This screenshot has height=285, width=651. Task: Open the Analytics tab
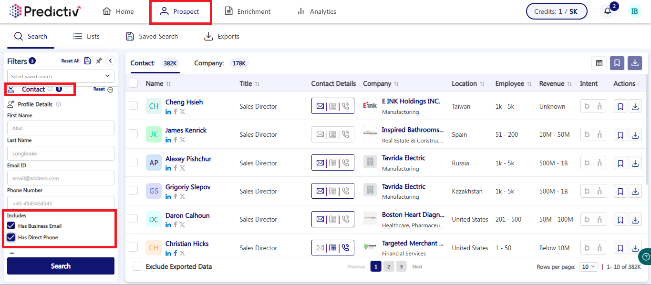click(317, 11)
